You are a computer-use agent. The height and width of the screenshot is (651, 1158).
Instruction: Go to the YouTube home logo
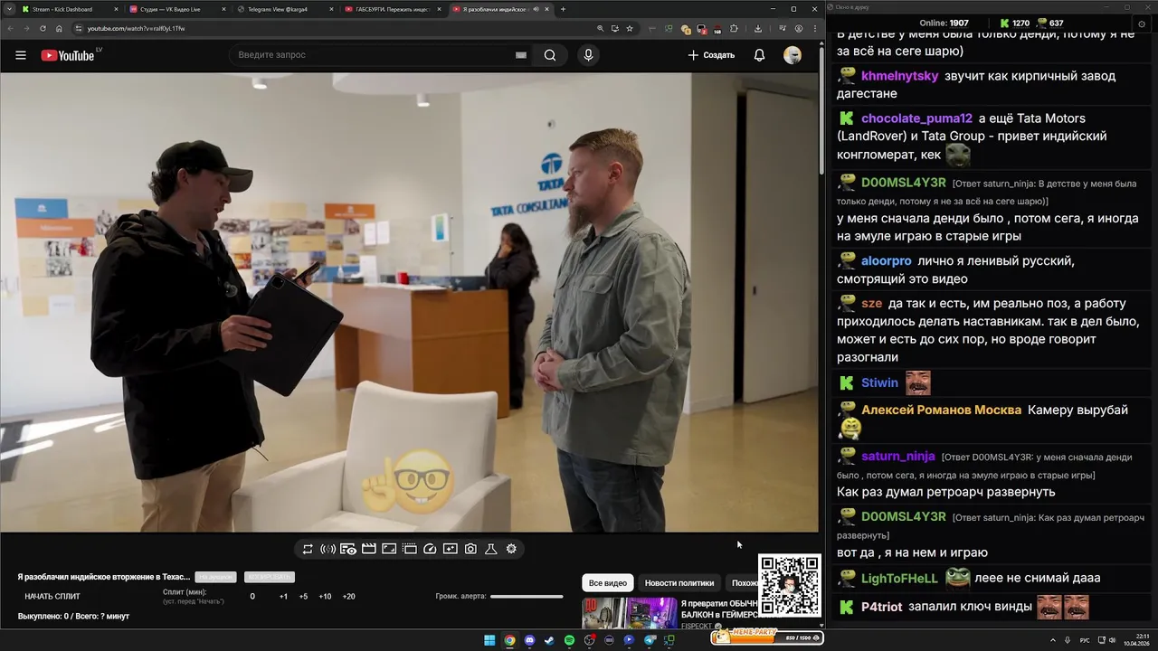tap(67, 55)
